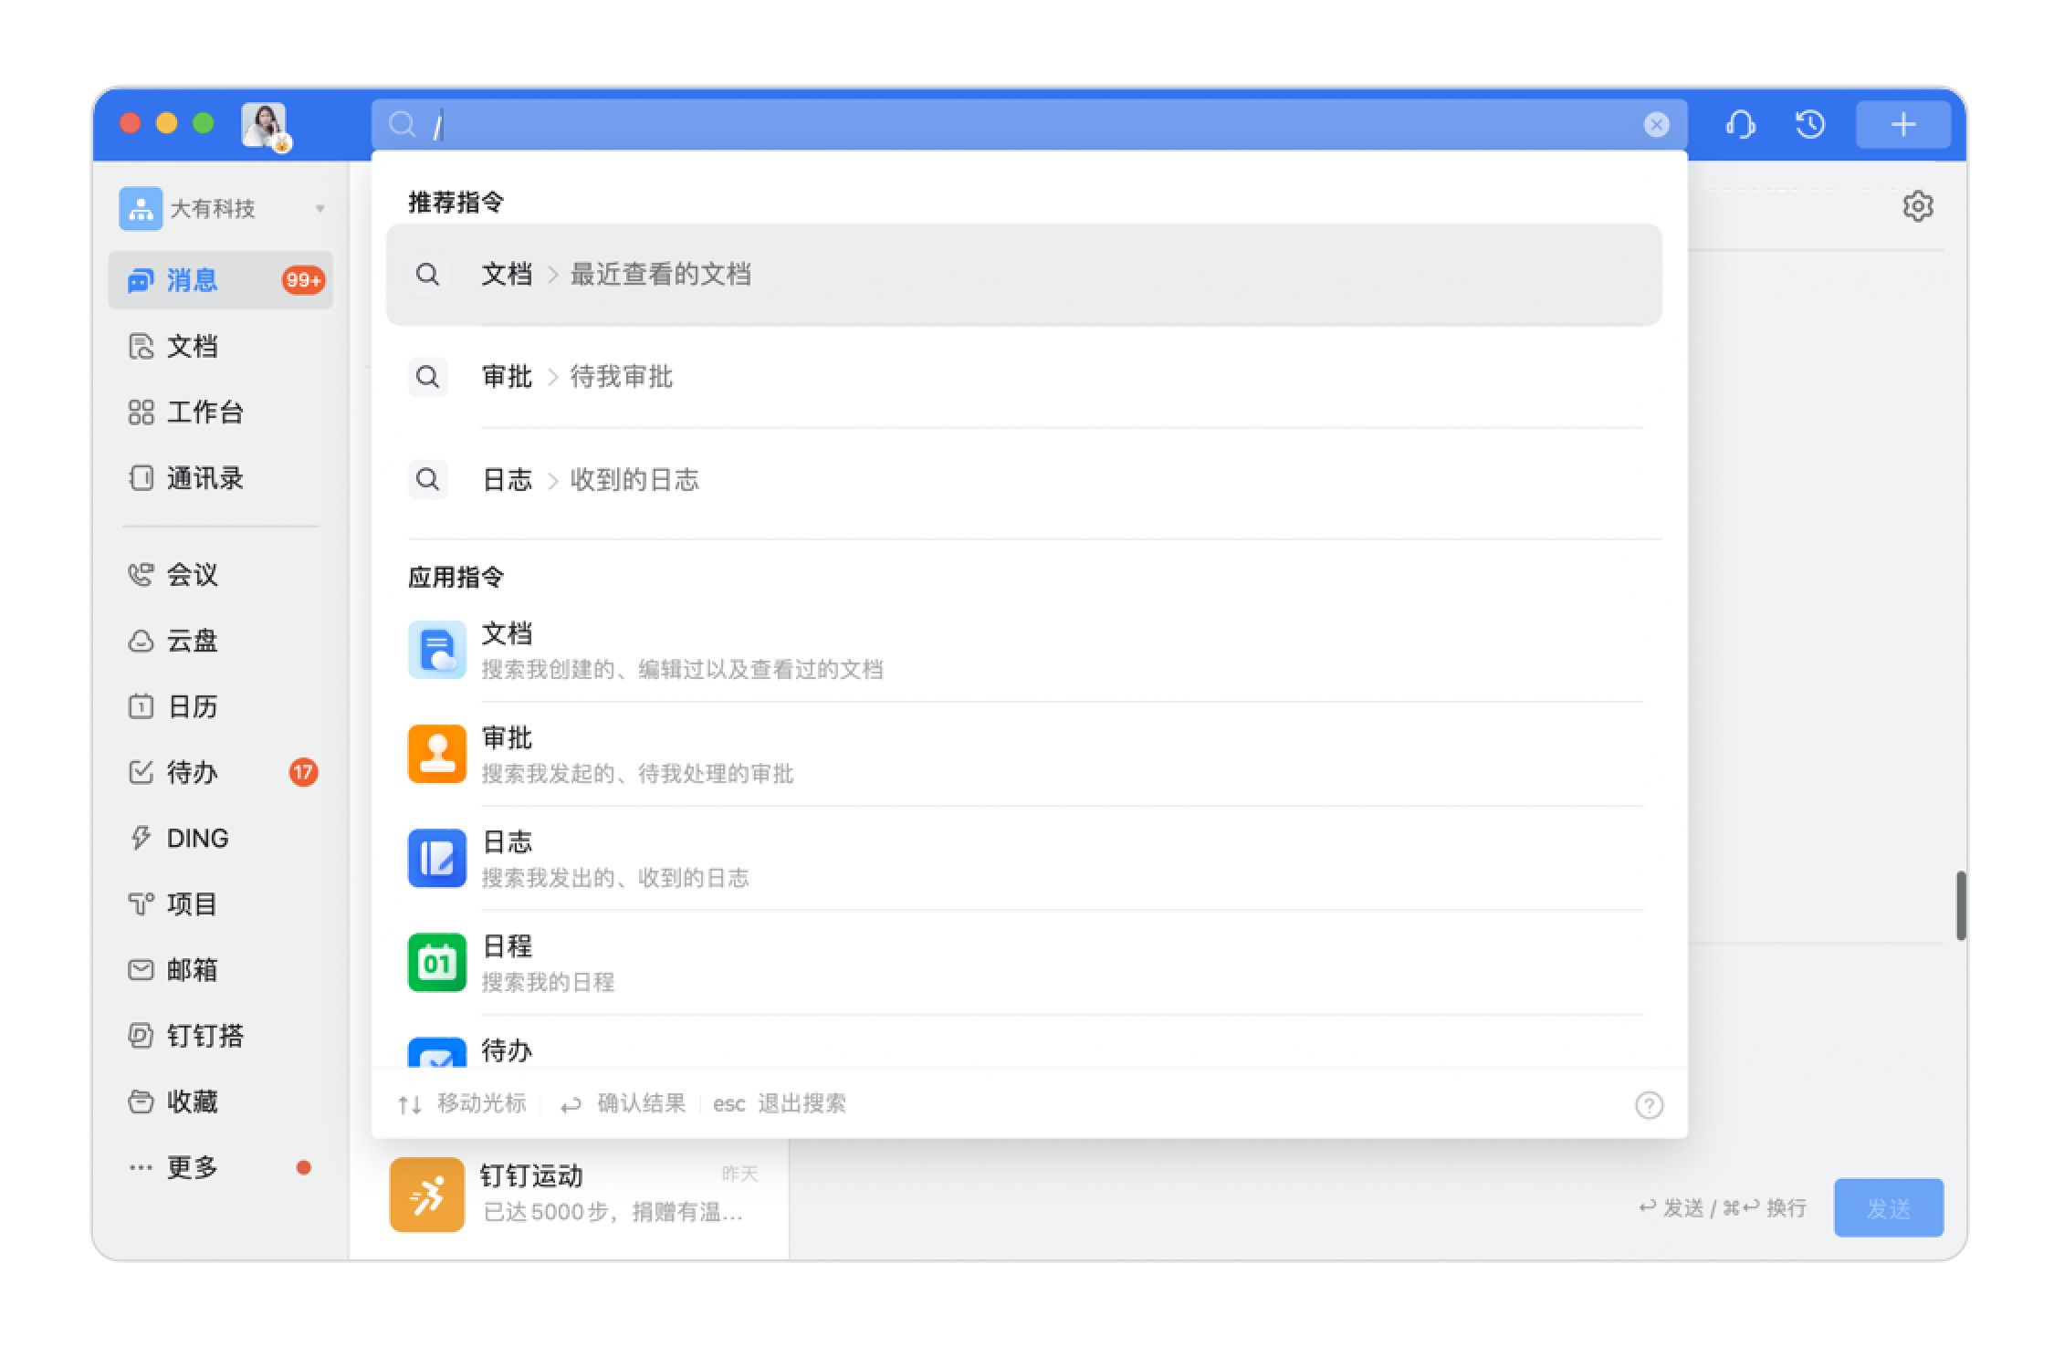Click the 搜索我创建的、编辑过以及查看过的文档 description

pyautogui.click(x=682, y=670)
